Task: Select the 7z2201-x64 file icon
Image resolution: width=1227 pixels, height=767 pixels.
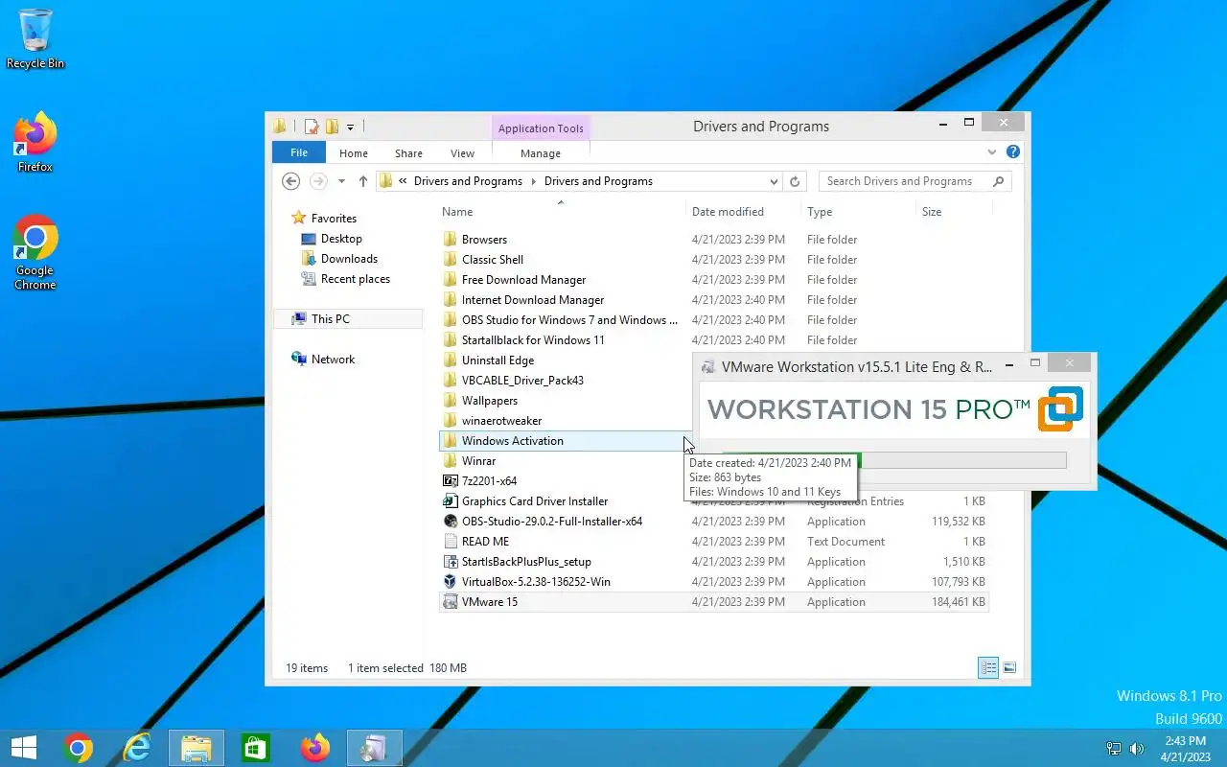Action: point(451,481)
